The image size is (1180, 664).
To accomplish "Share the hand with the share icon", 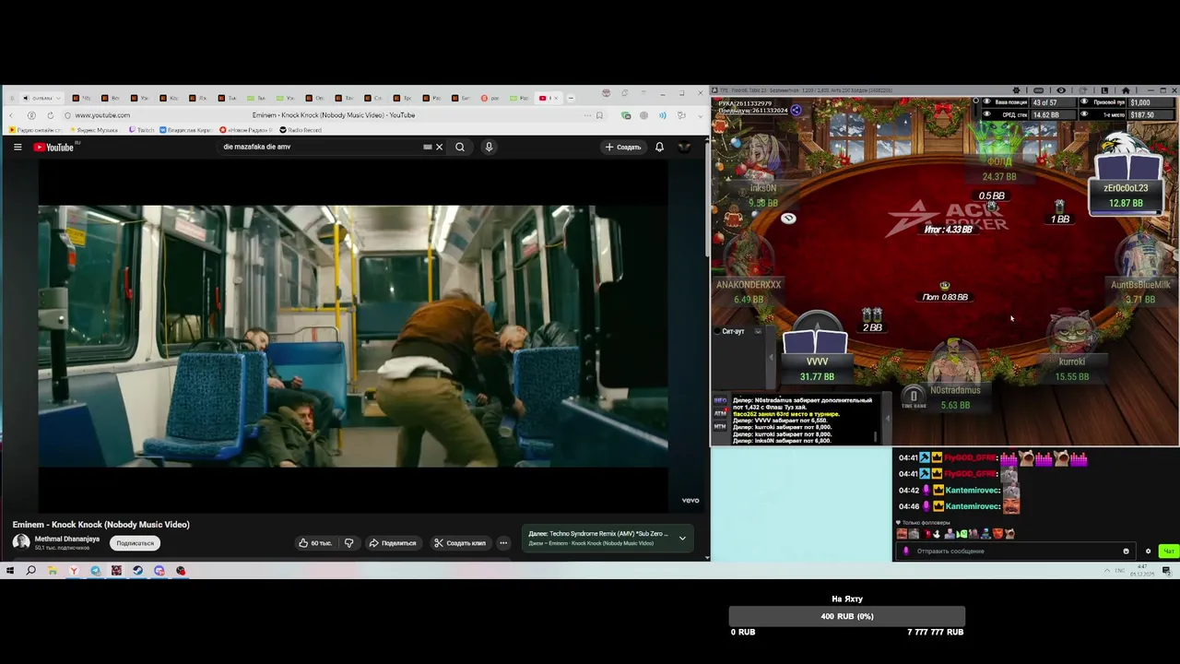I will pyautogui.click(x=796, y=110).
